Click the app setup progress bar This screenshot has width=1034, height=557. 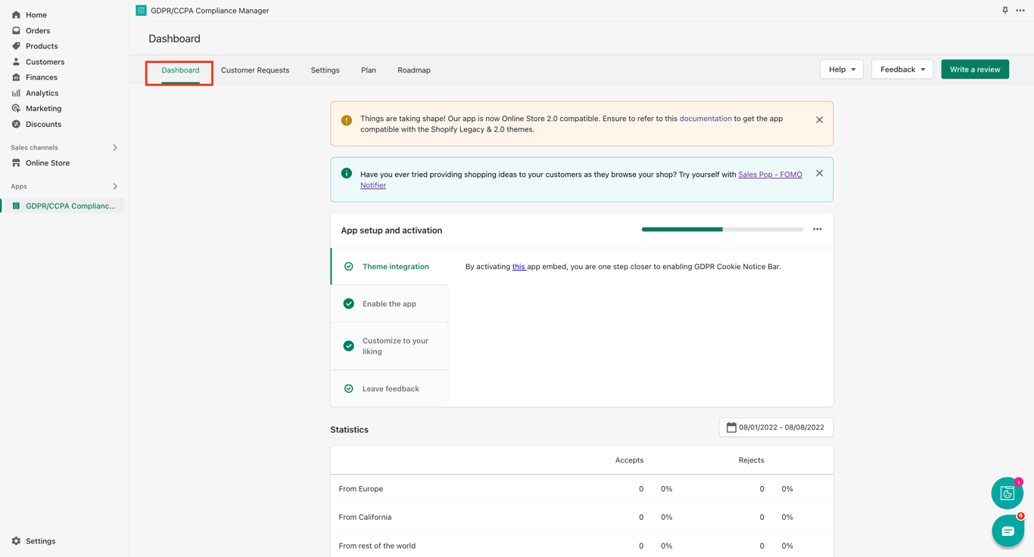[x=722, y=230]
